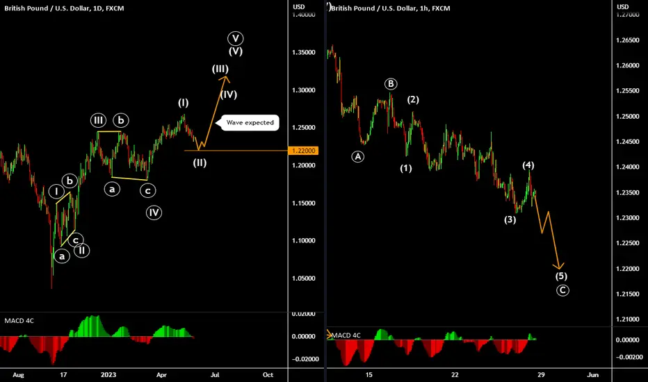Viewport: 648px width, 382px height.
Task: Click the 1.26500 price level on the 1h axis
Action: point(628,40)
